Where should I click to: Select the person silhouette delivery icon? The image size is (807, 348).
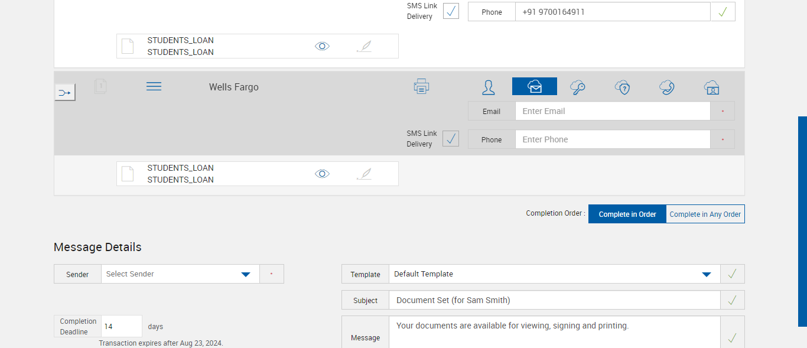(488, 87)
